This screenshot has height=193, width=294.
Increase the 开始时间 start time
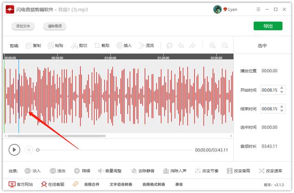pos(282,88)
